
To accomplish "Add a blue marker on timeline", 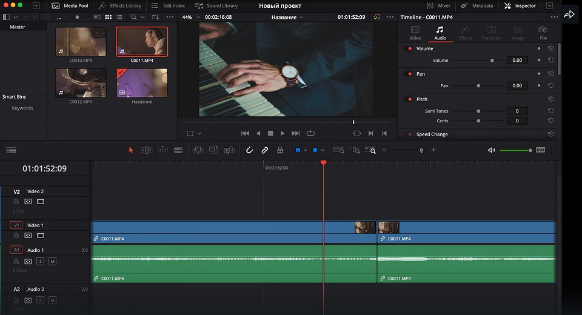I will [x=315, y=150].
